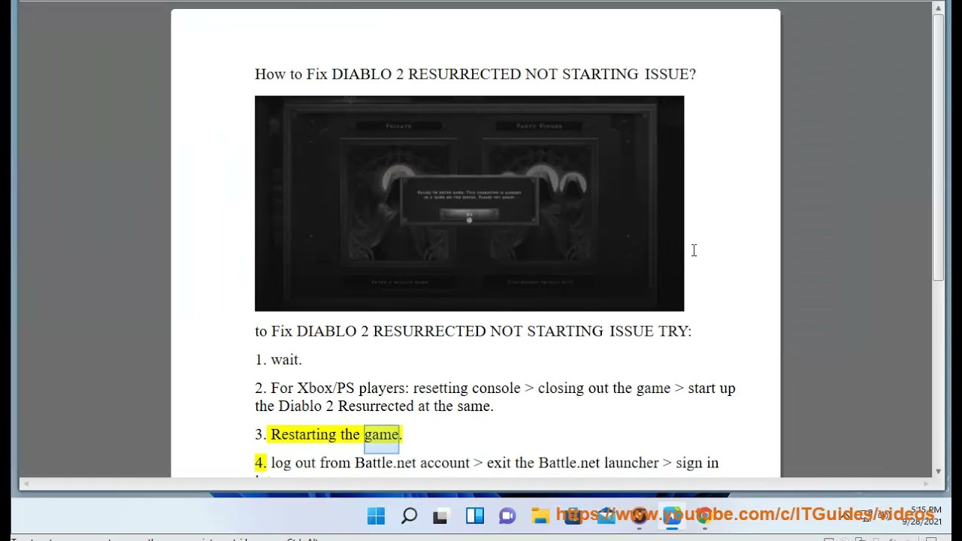Open the Windows Start menu

click(377, 515)
